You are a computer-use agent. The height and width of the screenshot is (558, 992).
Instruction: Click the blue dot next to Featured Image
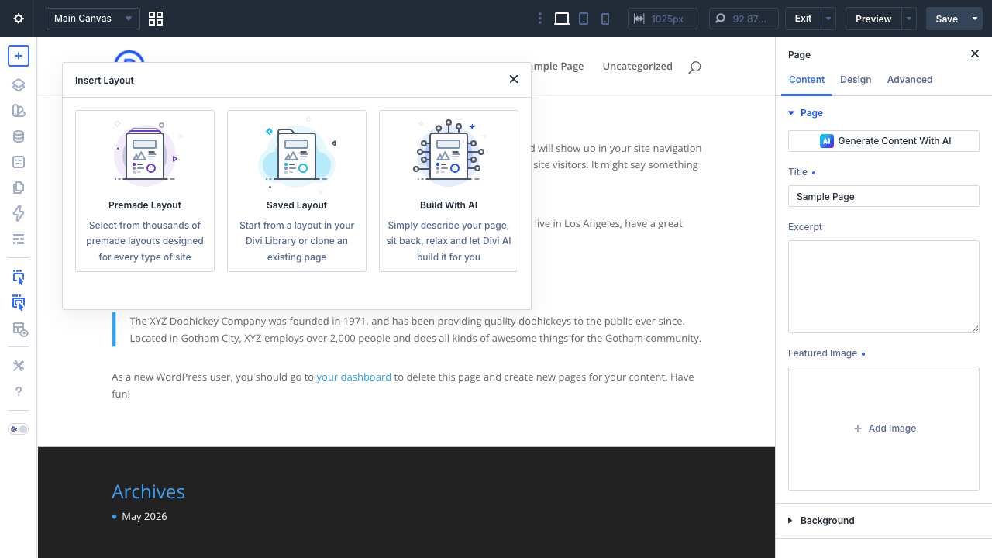click(x=863, y=354)
